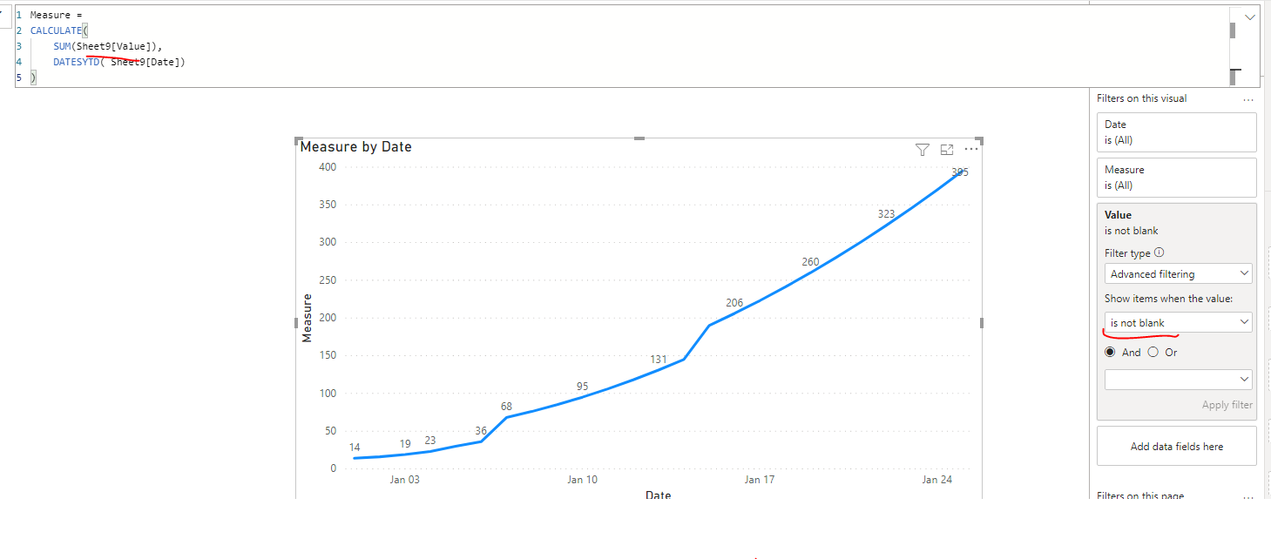Viewport: 1271px width, 559px height.
Task: Click the Apply filter button
Action: 1227,405
